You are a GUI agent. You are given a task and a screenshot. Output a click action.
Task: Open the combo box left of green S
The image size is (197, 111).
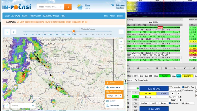132,88
